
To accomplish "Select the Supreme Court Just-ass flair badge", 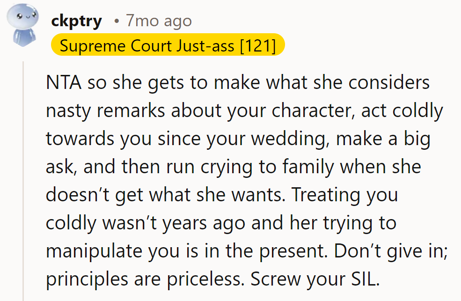I will pos(168,46).
